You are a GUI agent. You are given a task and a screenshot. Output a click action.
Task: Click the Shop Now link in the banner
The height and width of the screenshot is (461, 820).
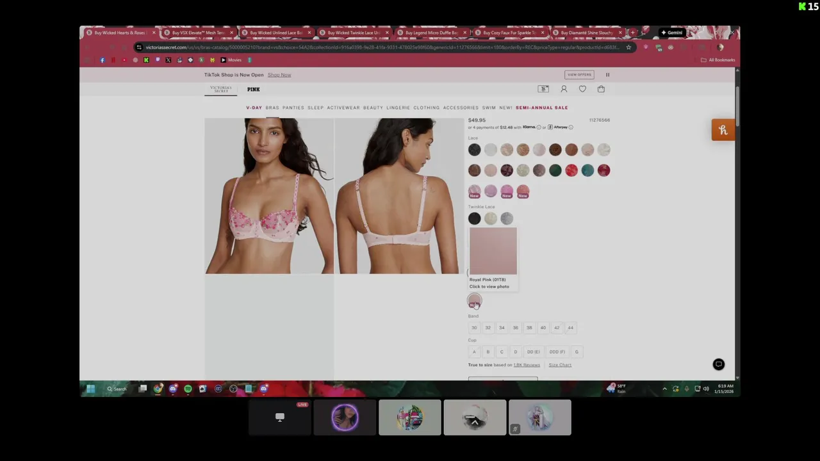(x=279, y=75)
